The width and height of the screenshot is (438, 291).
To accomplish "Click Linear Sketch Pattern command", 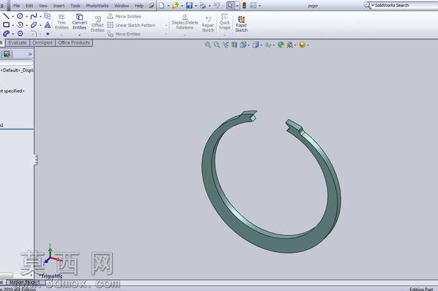I will [x=131, y=25].
